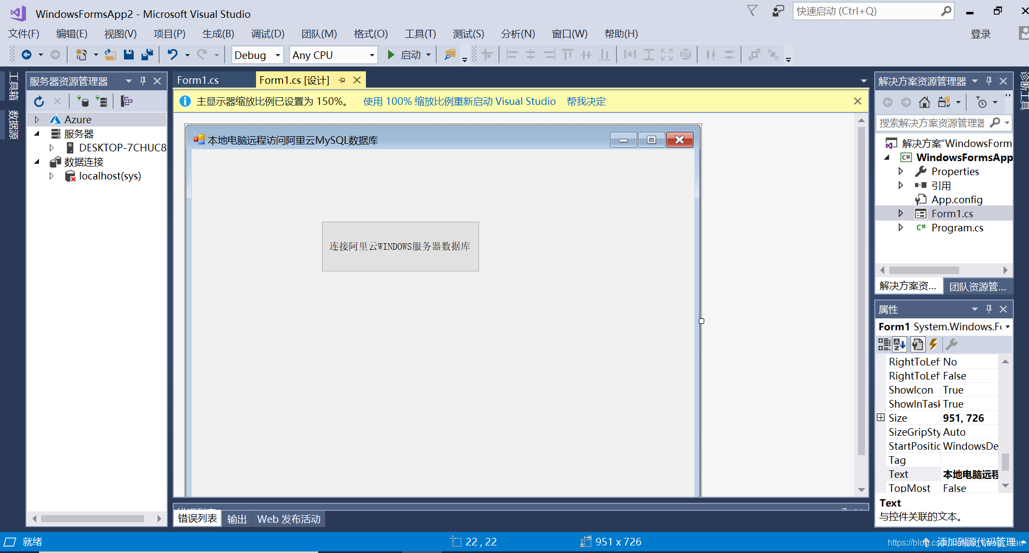Viewport: 1029px width, 553px height.
Task: Save the current file with the disk icon
Action: pyautogui.click(x=128, y=55)
